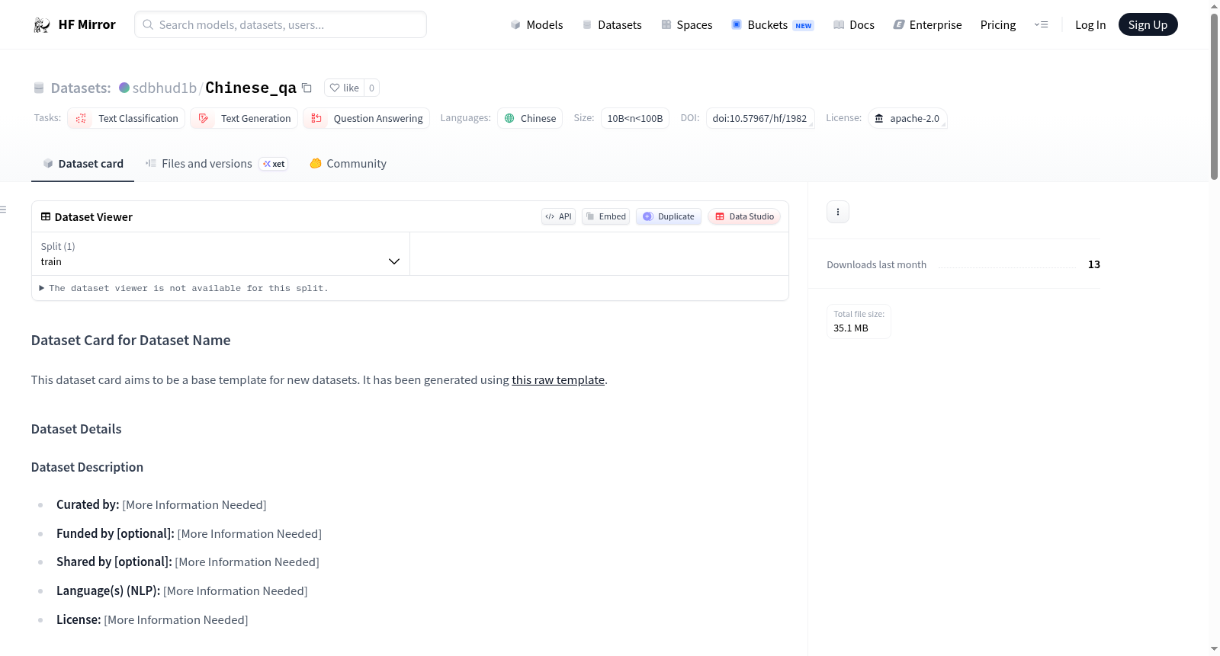Image resolution: width=1220 pixels, height=656 pixels.
Task: Open the Community tab
Action: (348, 164)
